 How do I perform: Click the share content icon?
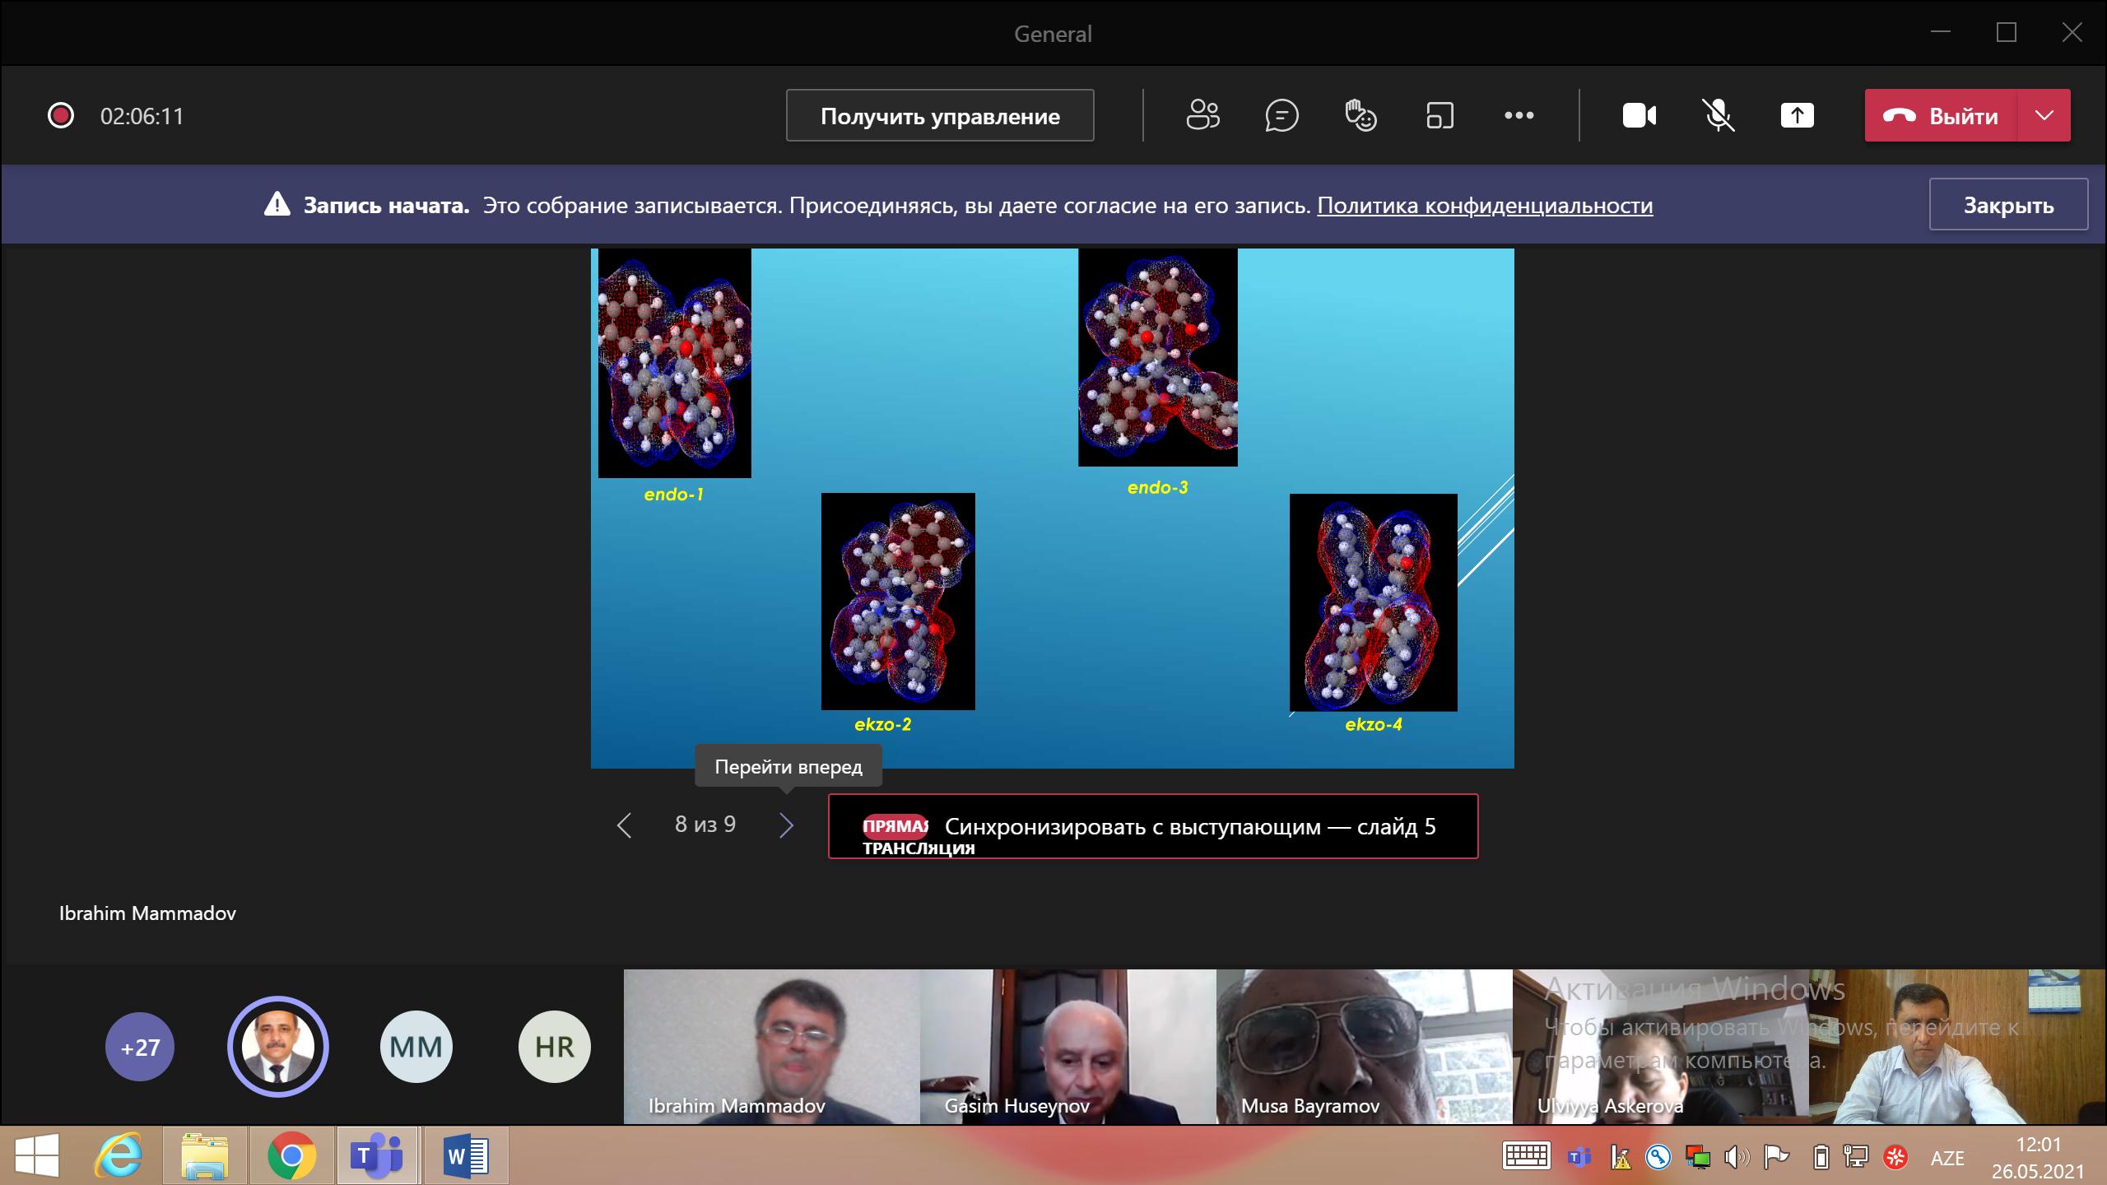point(1797,115)
